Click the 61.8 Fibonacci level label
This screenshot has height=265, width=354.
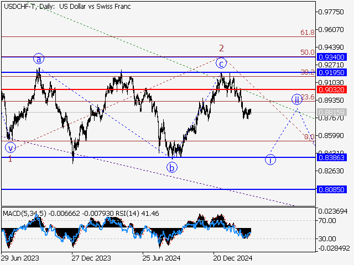tap(308, 33)
